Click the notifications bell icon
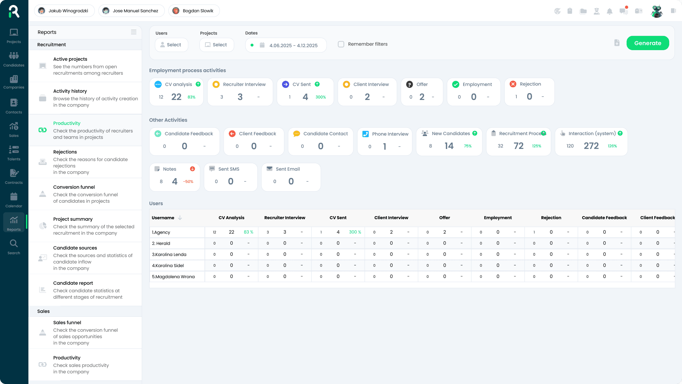Image resolution: width=682 pixels, height=384 pixels. coord(610,11)
